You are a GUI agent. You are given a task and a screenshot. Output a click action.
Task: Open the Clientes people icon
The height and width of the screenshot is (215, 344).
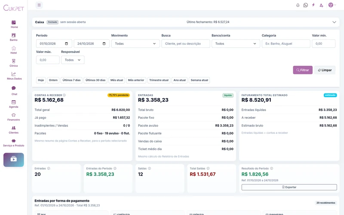tap(14, 128)
